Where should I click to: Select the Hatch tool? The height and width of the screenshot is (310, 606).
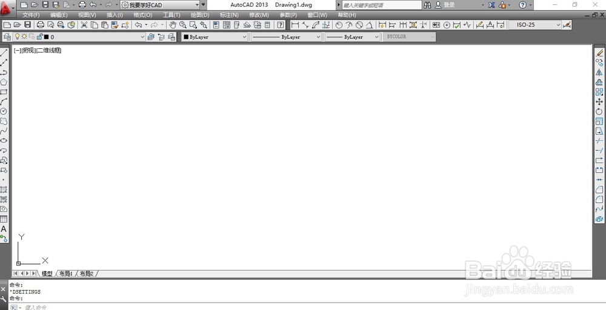coord(4,190)
